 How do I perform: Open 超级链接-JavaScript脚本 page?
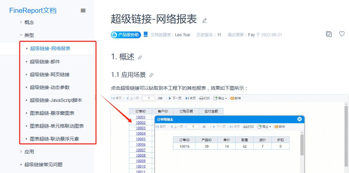56,100
